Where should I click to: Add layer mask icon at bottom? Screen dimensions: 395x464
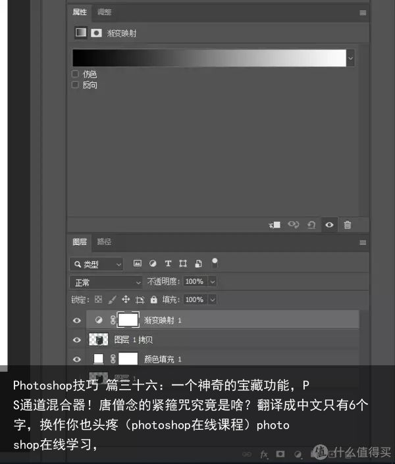coord(280,454)
